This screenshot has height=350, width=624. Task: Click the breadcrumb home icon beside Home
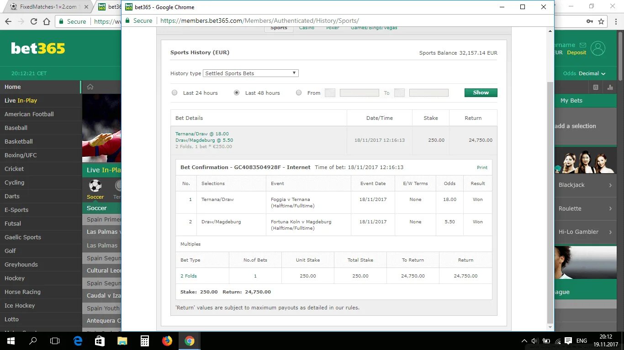(x=90, y=87)
